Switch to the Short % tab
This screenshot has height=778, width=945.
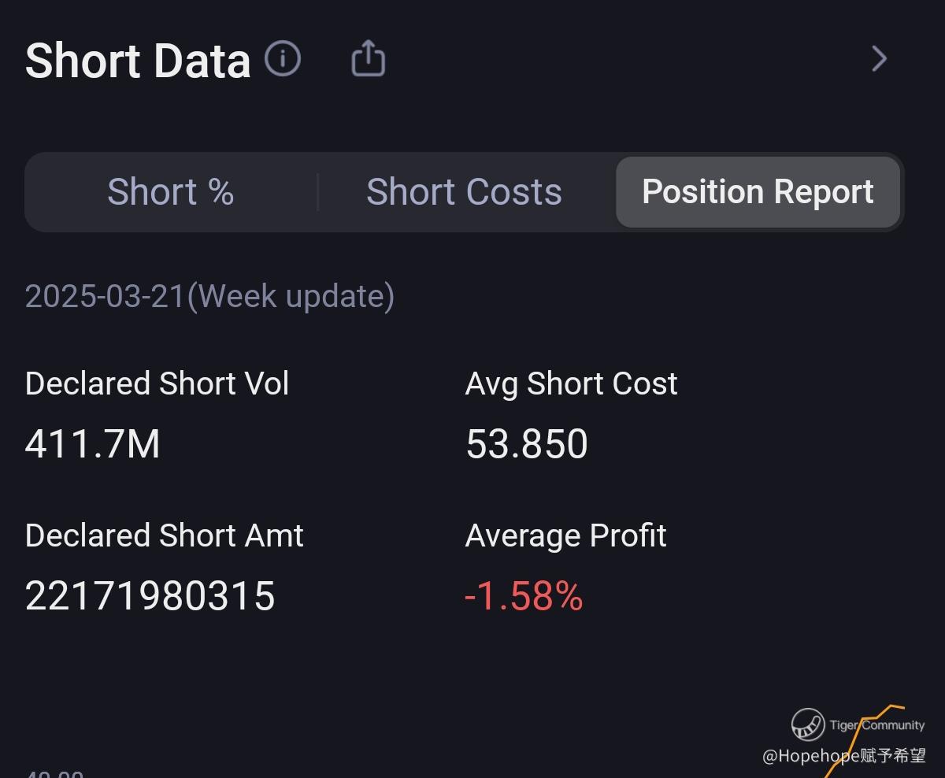coord(170,192)
